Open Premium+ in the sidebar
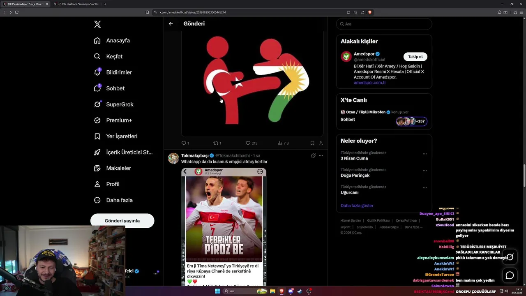The image size is (526, 296). 113,120
